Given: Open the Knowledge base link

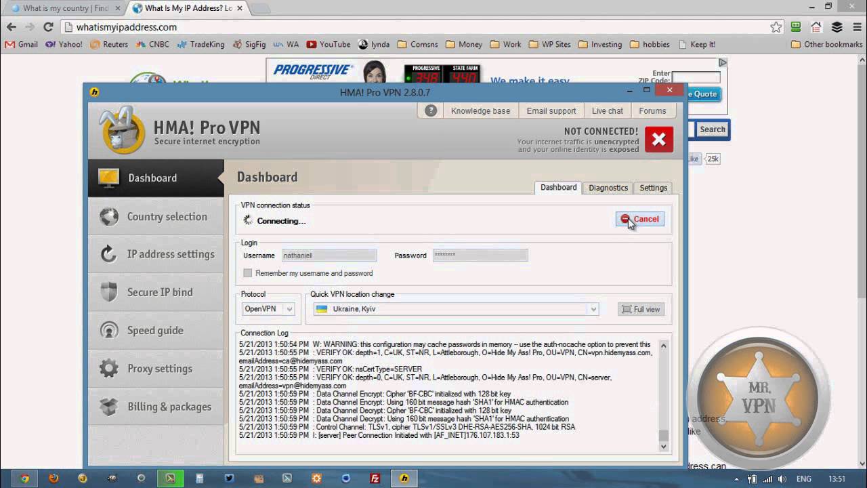Looking at the screenshot, I should [480, 110].
